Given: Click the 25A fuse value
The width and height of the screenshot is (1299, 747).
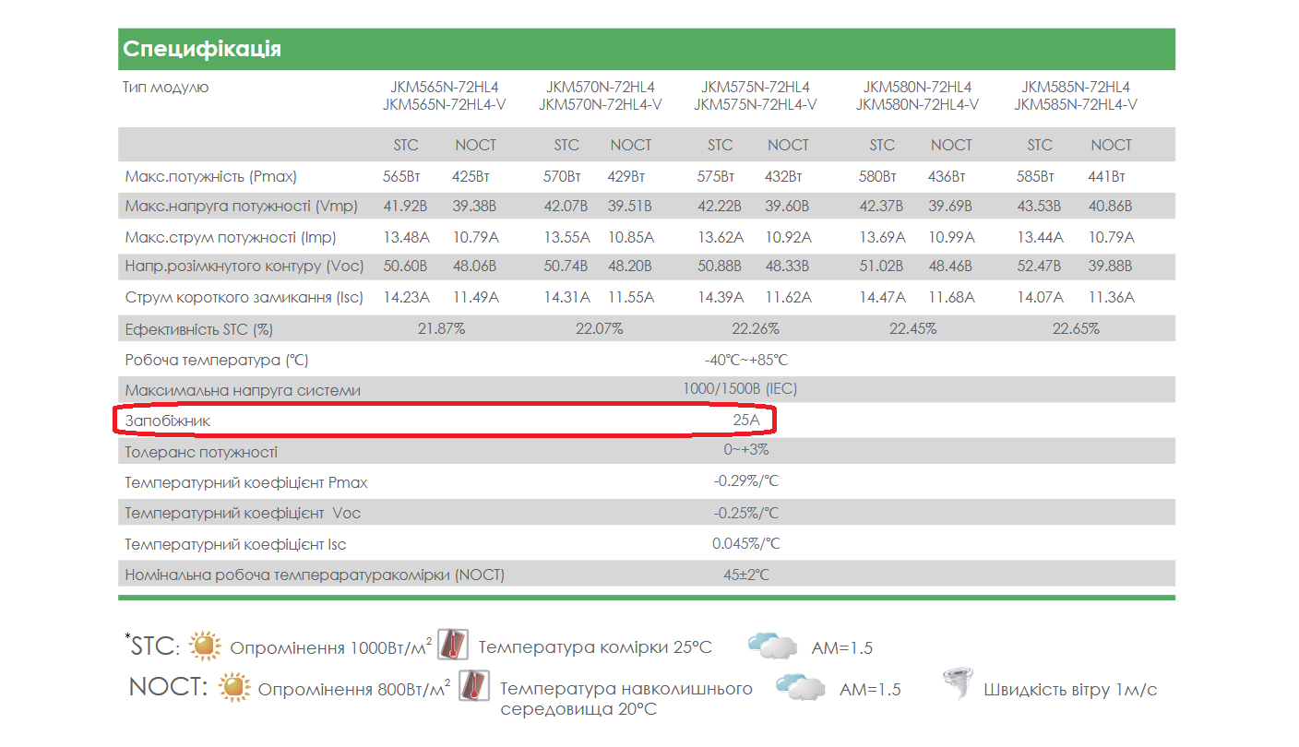Looking at the screenshot, I should pos(746,421).
